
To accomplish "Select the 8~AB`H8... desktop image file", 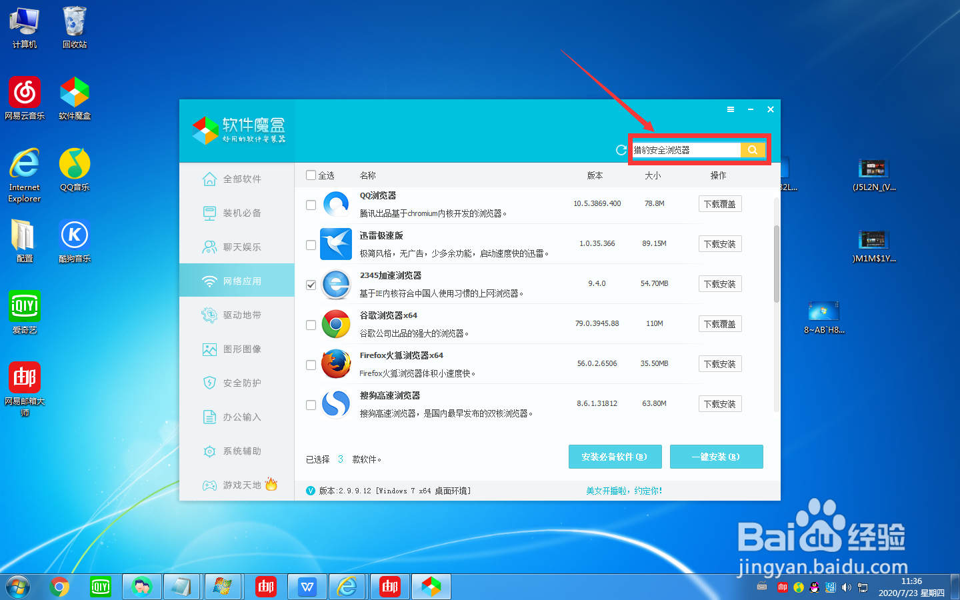I will click(824, 317).
